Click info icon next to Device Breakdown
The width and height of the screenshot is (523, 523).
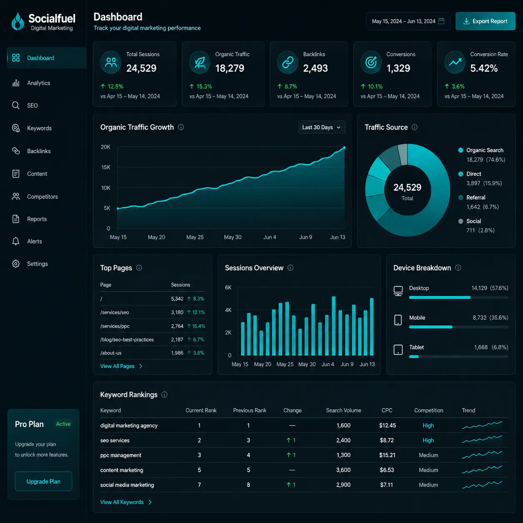point(458,268)
